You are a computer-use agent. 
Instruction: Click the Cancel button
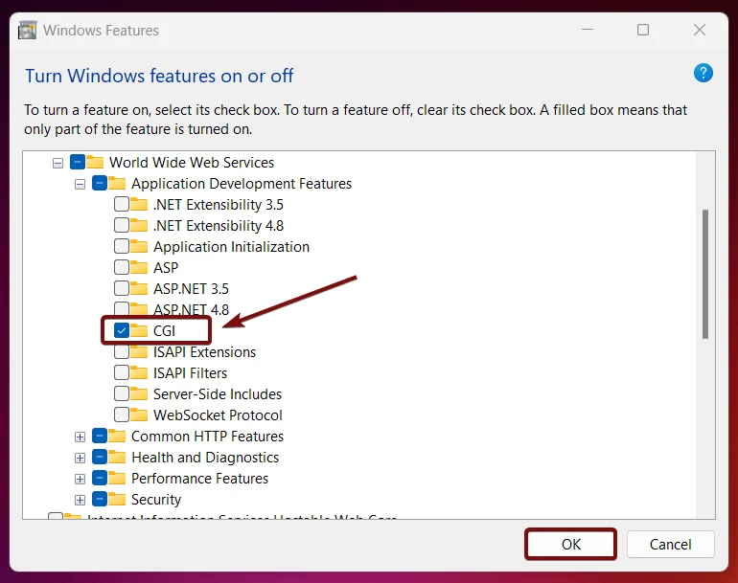coord(670,545)
